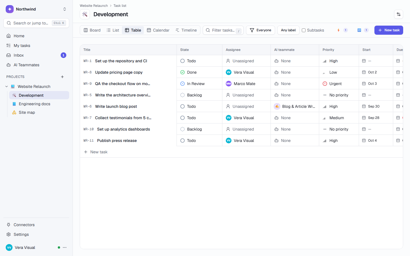Open Site map in project tree
Image resolution: width=410 pixels, height=256 pixels.
[39, 112]
